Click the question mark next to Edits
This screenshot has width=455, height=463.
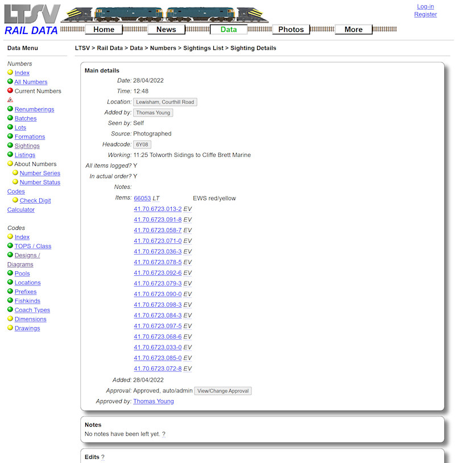[102, 457]
